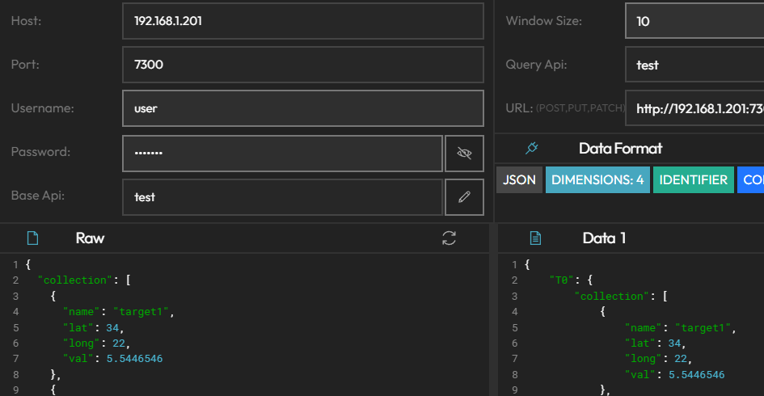This screenshot has height=396, width=764.
Task: Click the Raw panel file icon
Action: [x=32, y=238]
